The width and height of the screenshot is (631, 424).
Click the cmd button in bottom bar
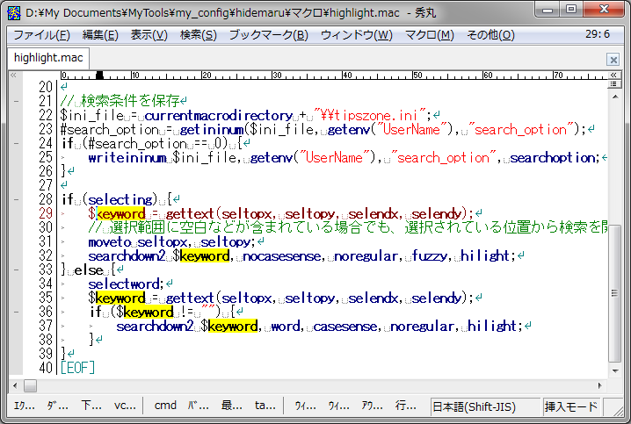pyautogui.click(x=165, y=406)
